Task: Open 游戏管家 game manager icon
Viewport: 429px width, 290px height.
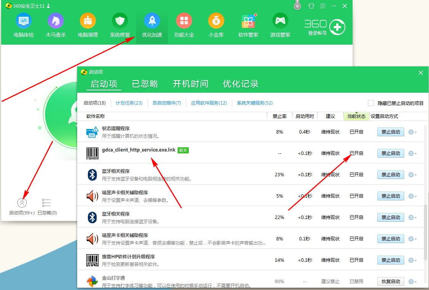Action: (280, 21)
